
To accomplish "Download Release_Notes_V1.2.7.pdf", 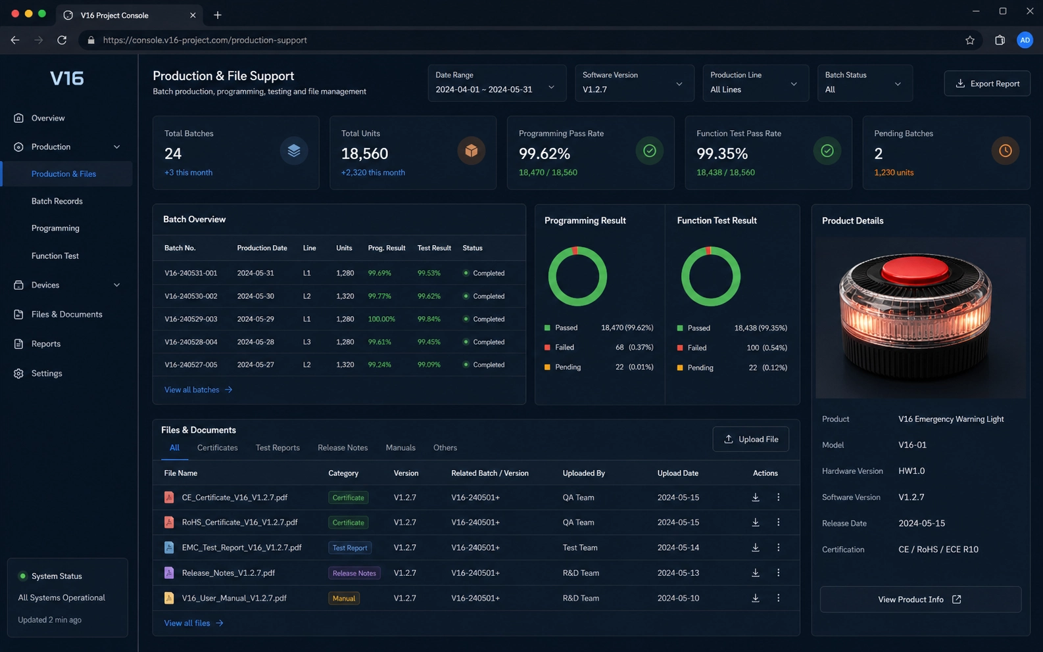I will [x=756, y=573].
